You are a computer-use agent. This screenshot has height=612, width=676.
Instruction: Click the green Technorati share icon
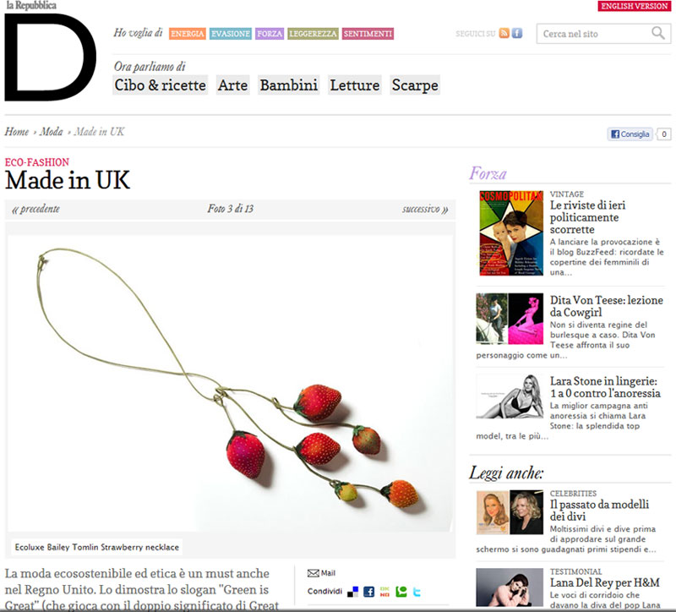pyautogui.click(x=401, y=592)
